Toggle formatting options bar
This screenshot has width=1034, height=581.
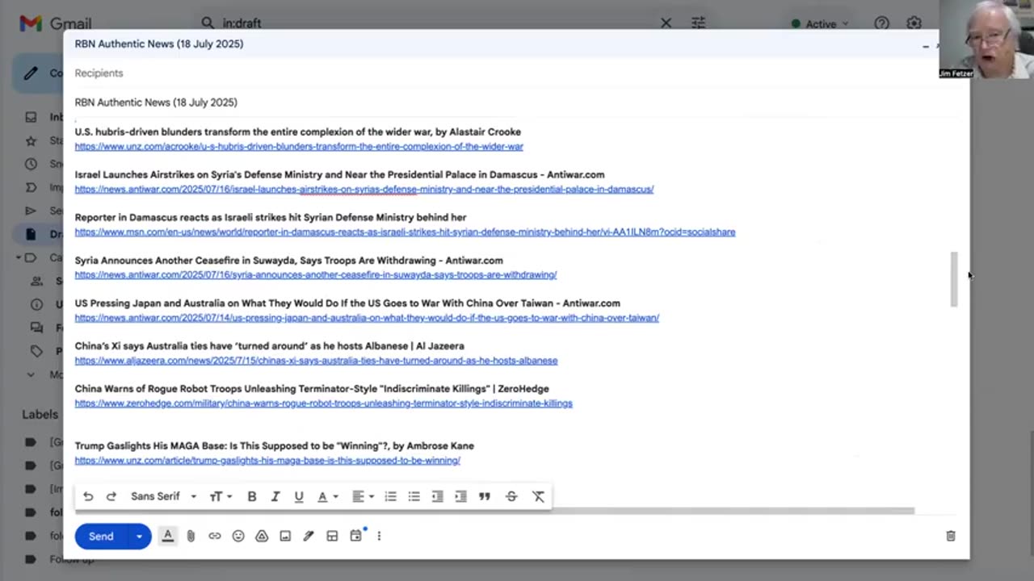point(168,536)
